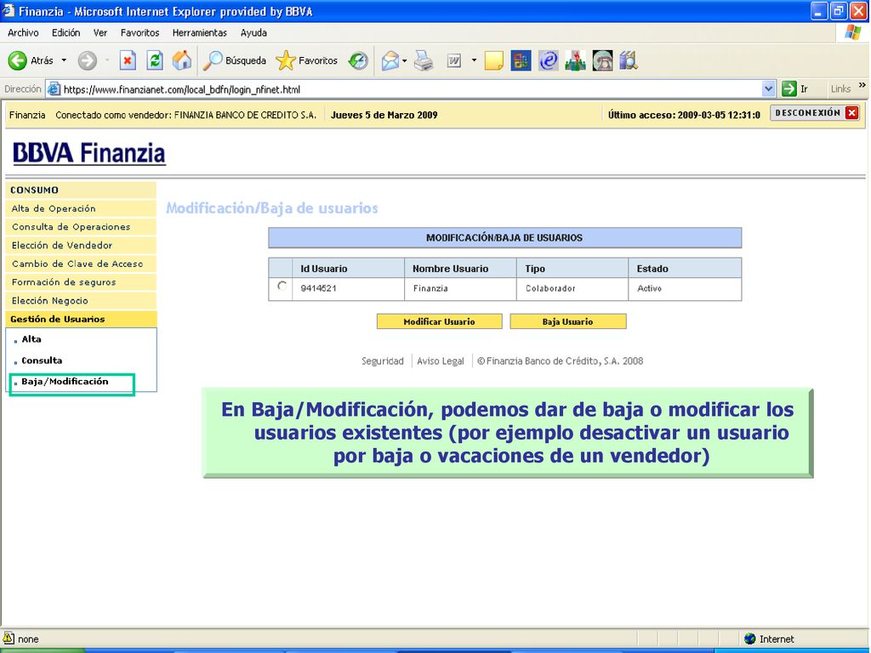Open the Favoritos menu in menu bar
The width and height of the screenshot is (871, 653).
[140, 33]
